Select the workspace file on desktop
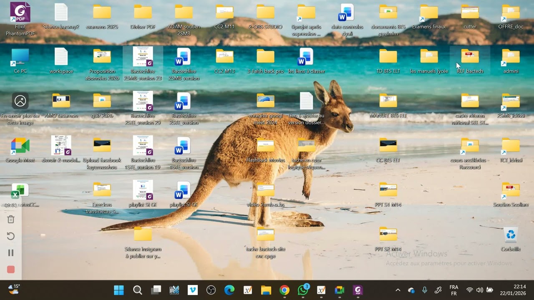Viewport: 534px width, 300px height. [x=61, y=61]
